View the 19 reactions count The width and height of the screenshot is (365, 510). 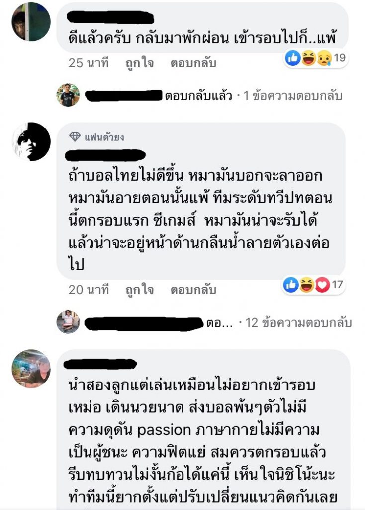pos(339,58)
